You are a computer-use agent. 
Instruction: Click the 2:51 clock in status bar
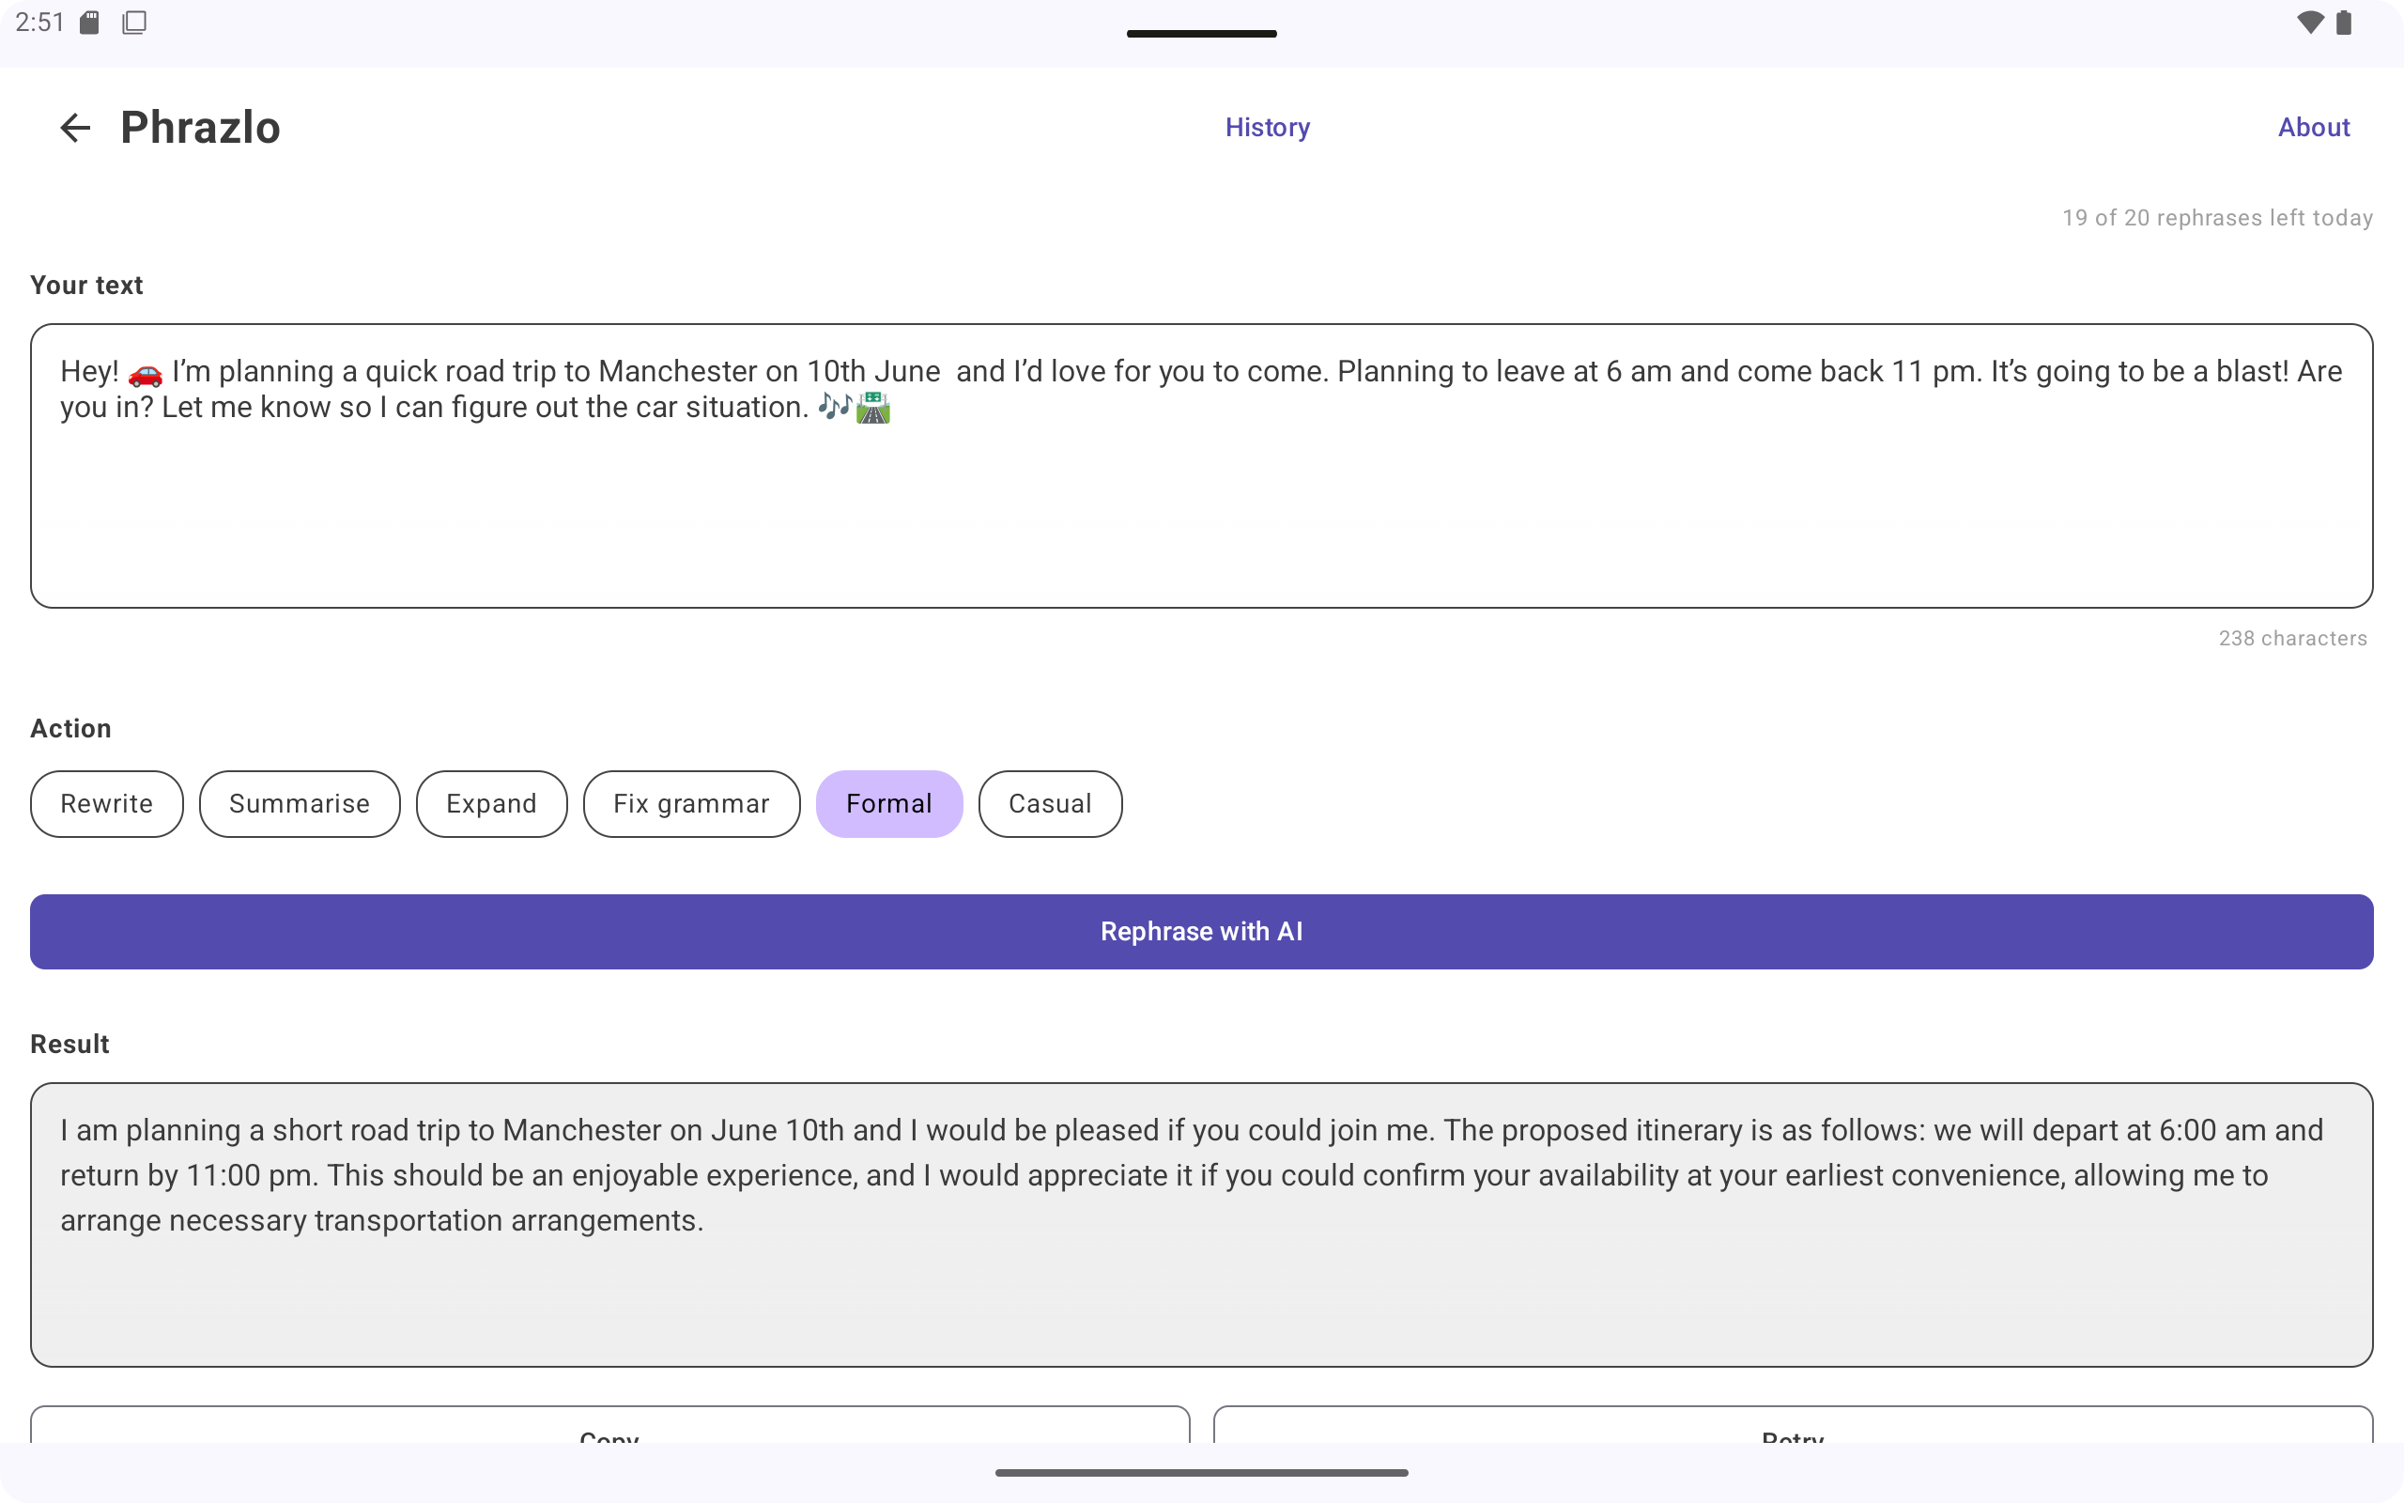39,22
